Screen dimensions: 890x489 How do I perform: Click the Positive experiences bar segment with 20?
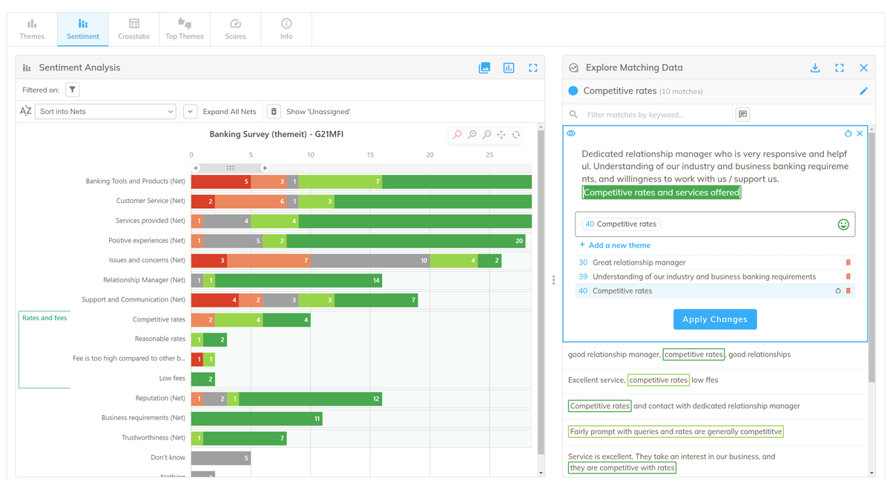[407, 241]
